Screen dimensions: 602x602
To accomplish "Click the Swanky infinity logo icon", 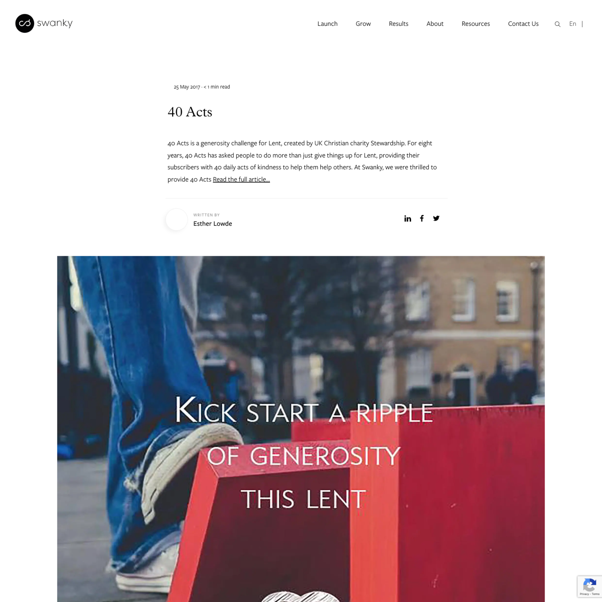I will point(24,23).
